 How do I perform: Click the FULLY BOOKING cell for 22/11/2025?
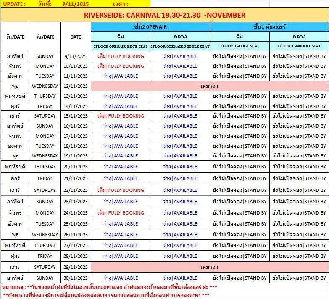point(121,190)
